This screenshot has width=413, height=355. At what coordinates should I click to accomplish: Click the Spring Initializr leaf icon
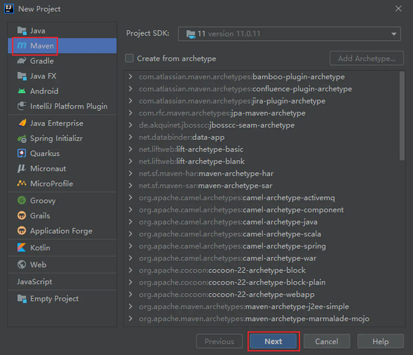(22, 139)
